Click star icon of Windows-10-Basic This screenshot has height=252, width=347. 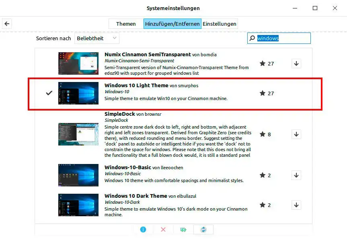[263, 175]
